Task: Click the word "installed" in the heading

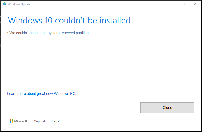Action: click(x=115, y=20)
